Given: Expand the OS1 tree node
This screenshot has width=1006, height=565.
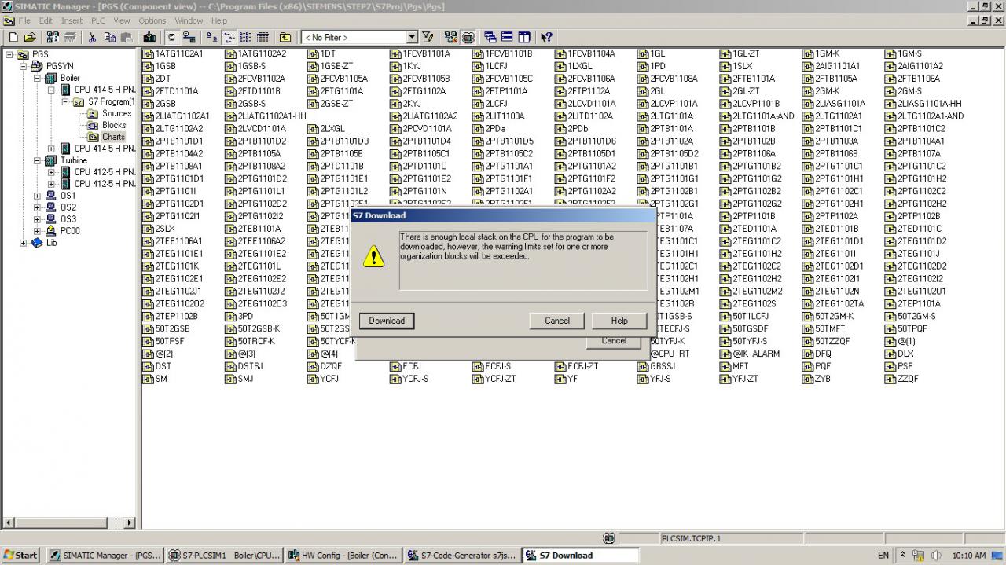Looking at the screenshot, I should tap(38, 196).
